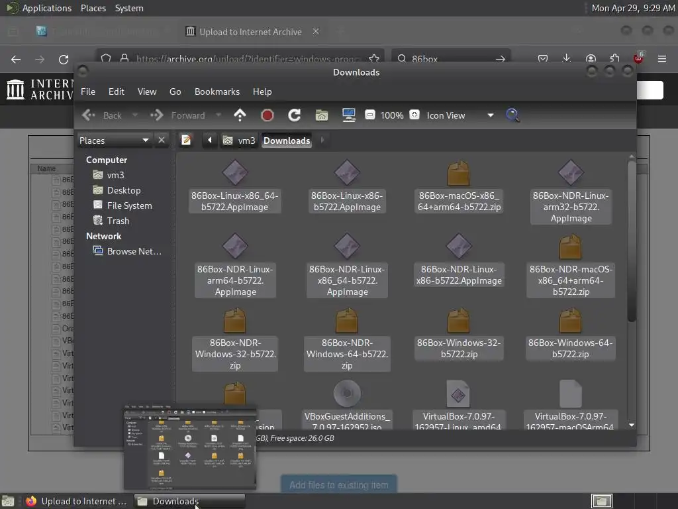Open the Firefox hamburger menu

tap(661, 58)
